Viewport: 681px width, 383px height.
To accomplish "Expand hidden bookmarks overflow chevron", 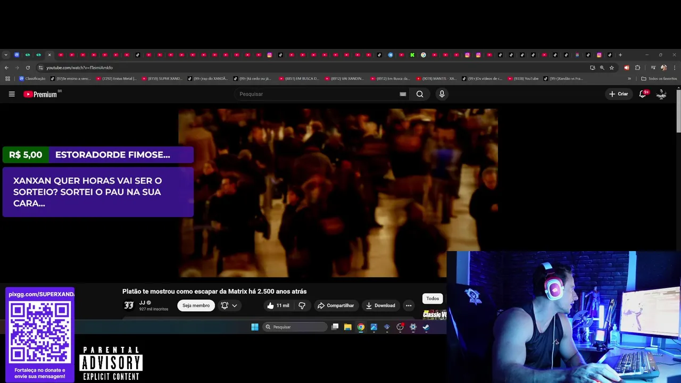I will (629, 79).
